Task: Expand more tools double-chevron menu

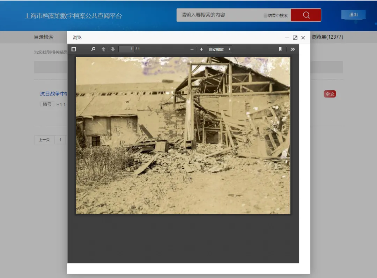Action: tap(293, 49)
